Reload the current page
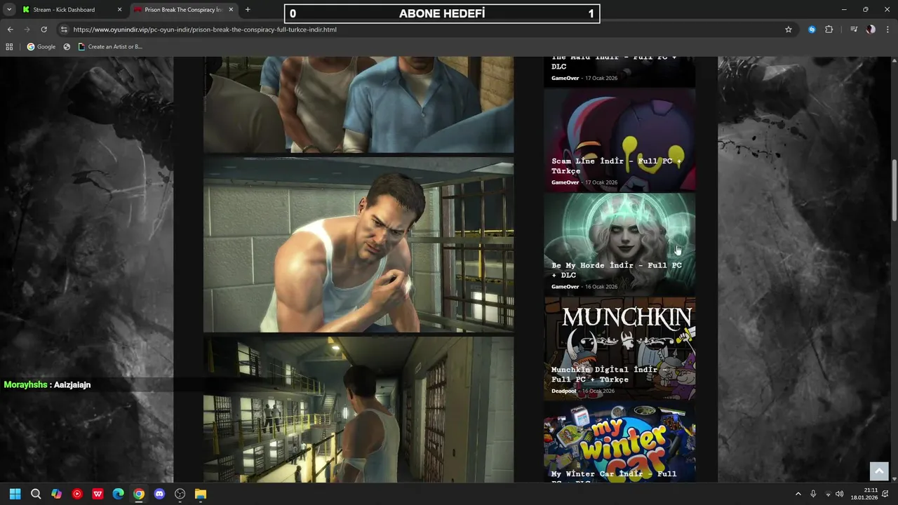Screen dimensions: 898x505 click(43, 29)
